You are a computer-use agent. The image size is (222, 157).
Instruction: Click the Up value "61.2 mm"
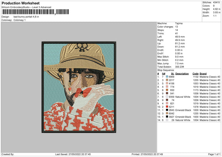click(x=180, y=43)
